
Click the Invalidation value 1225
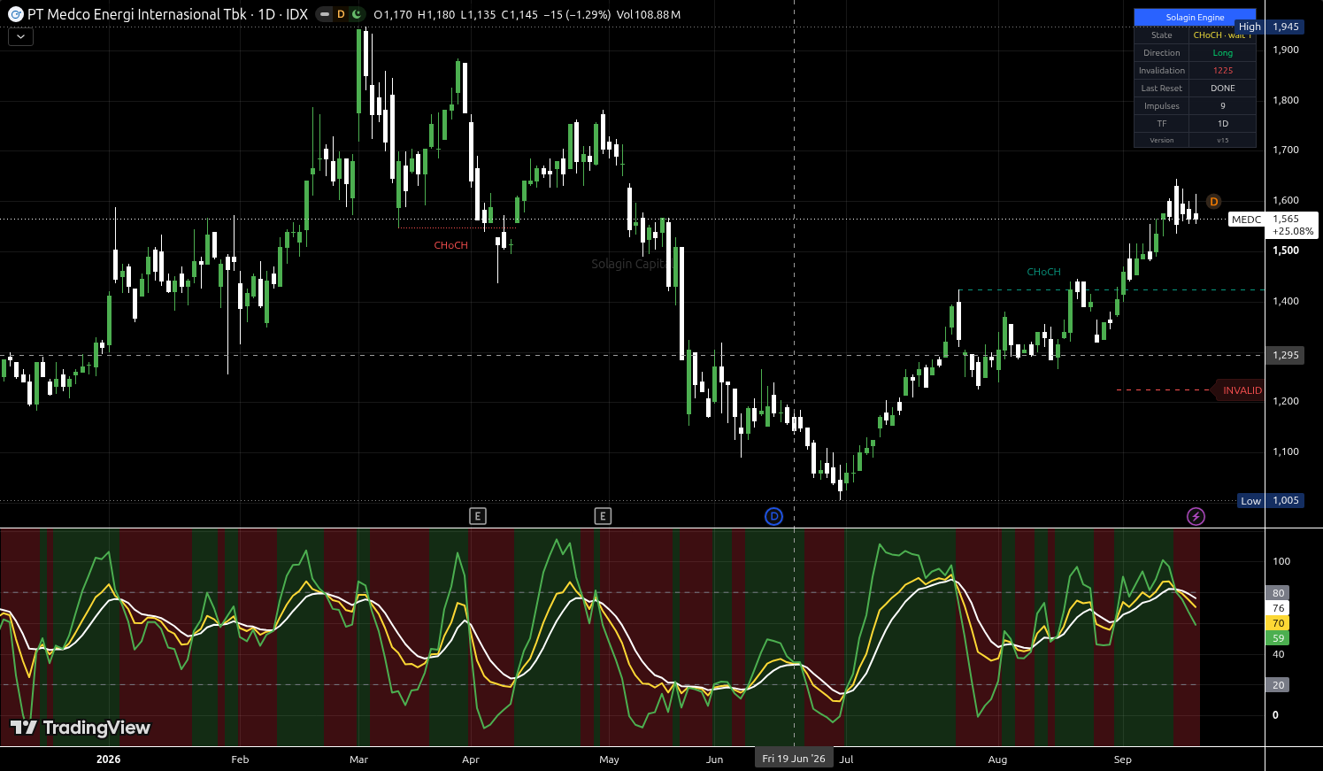(1222, 71)
